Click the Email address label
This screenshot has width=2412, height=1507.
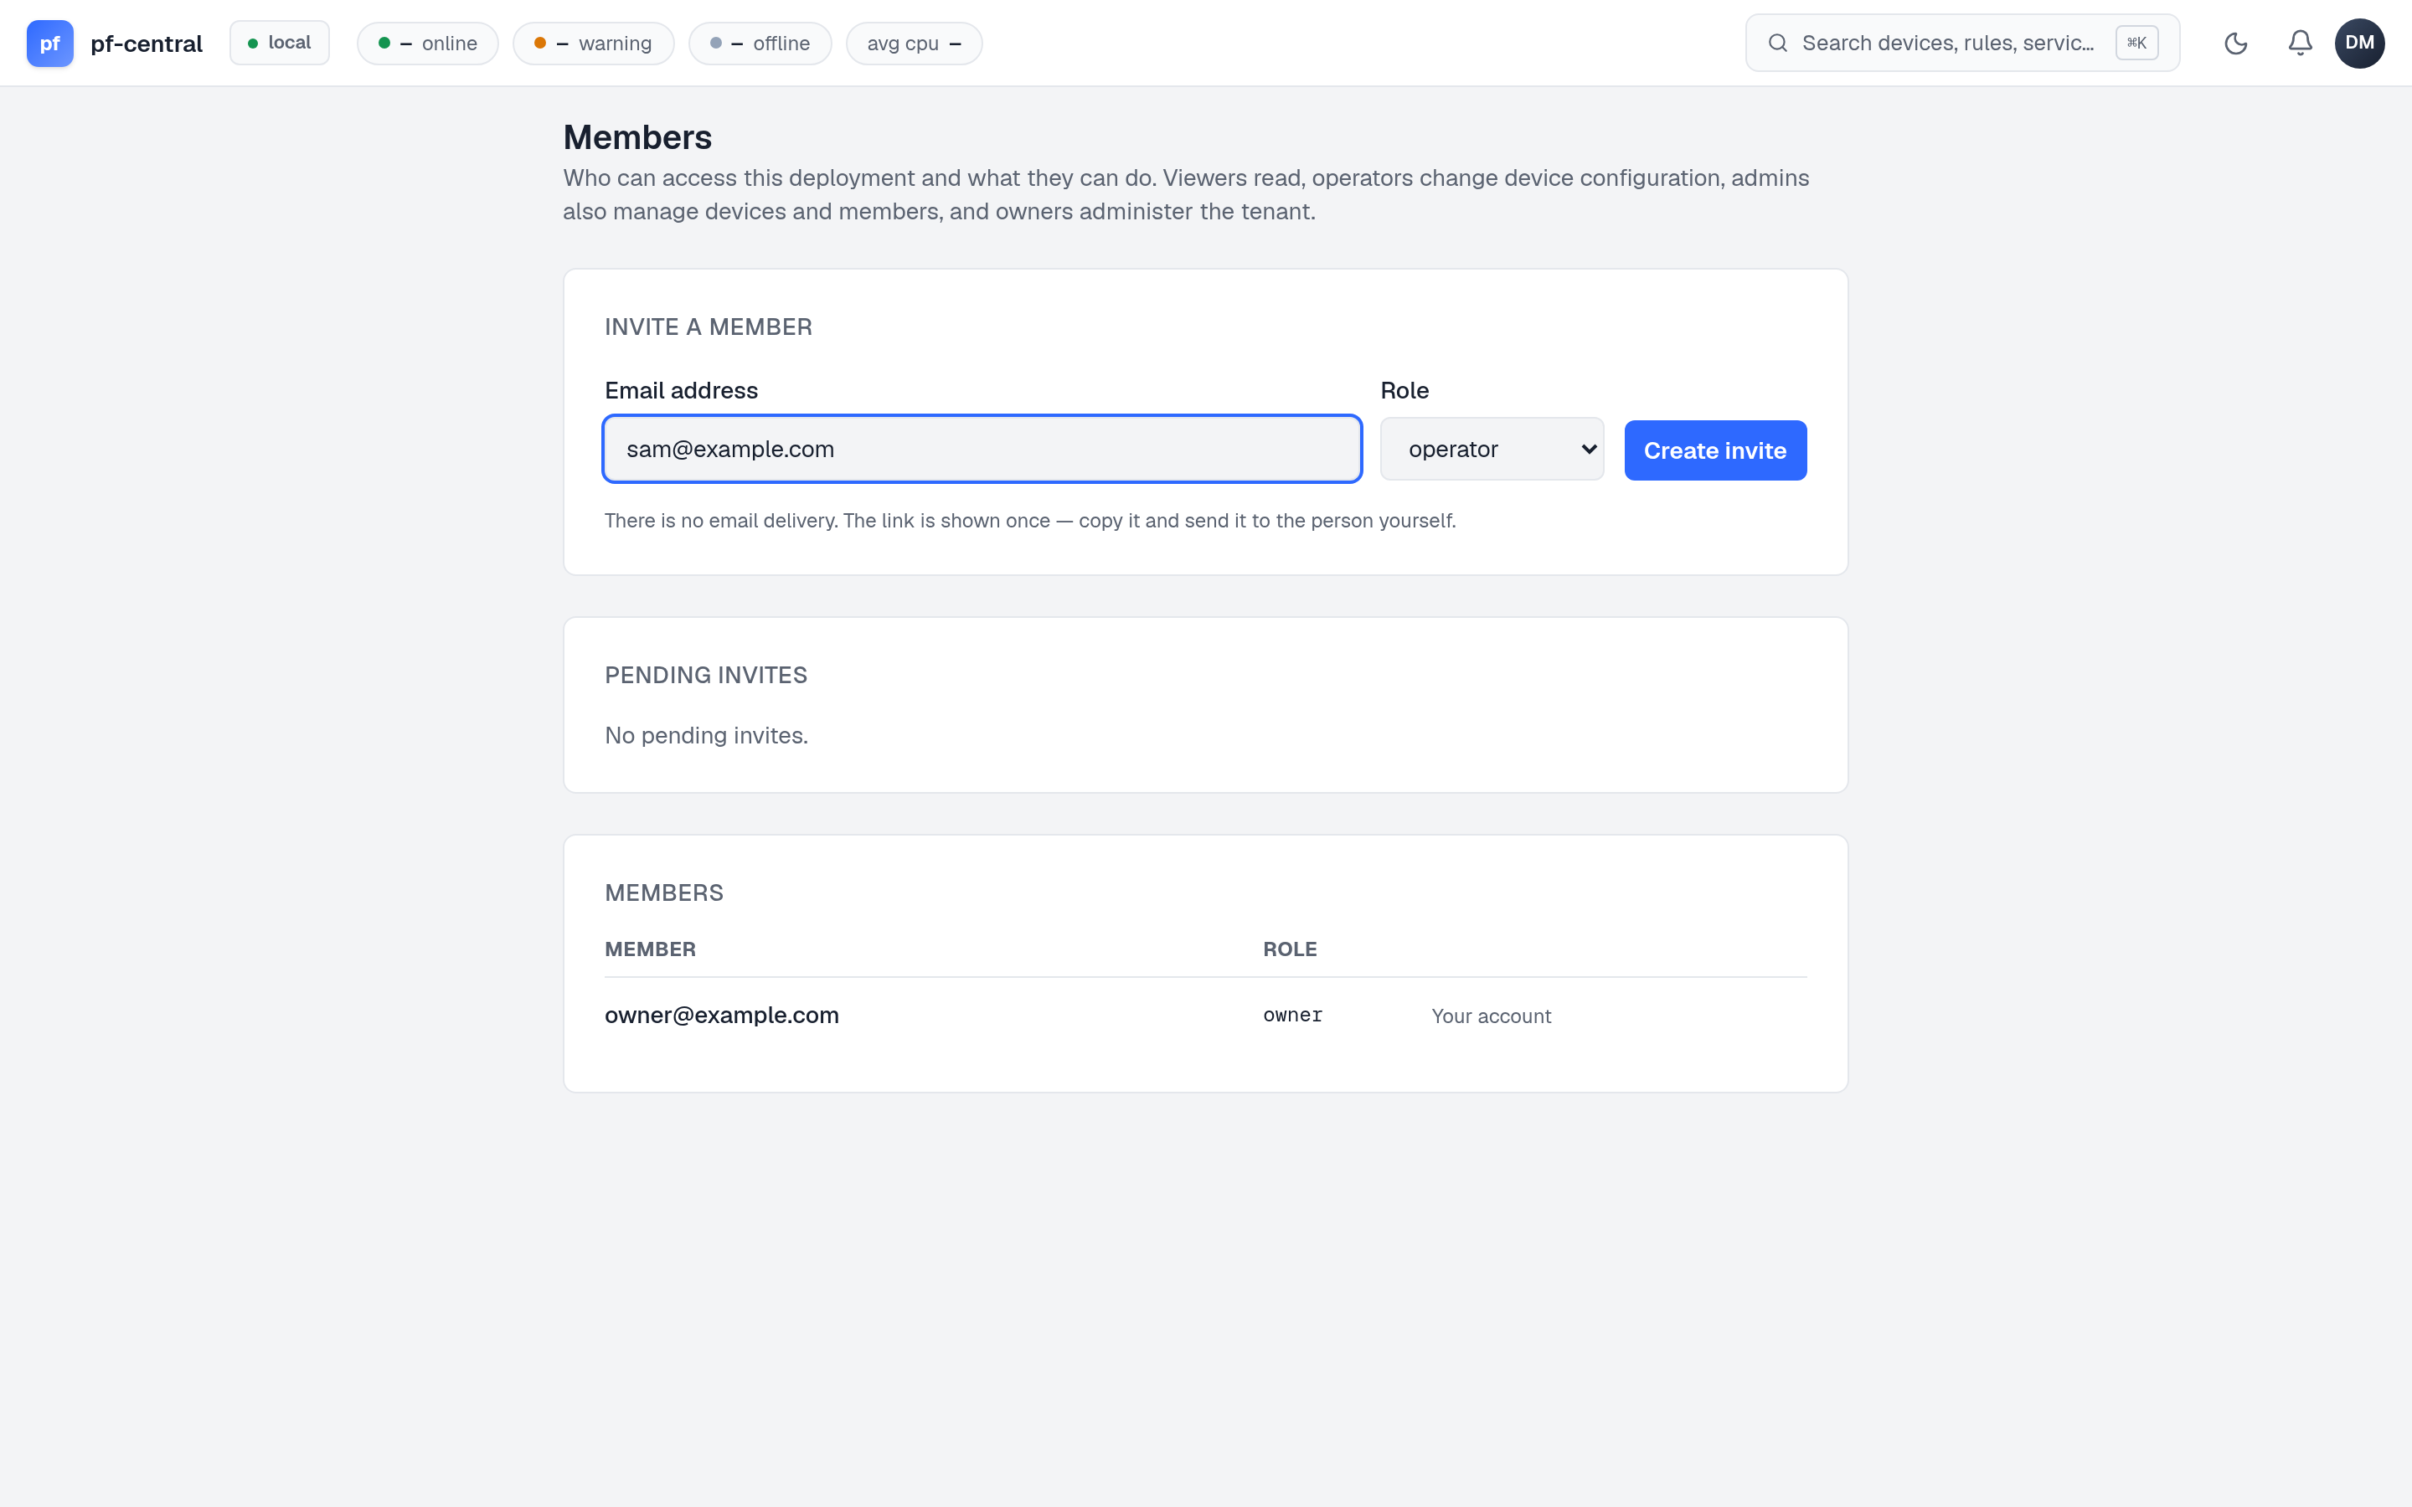[x=681, y=389]
